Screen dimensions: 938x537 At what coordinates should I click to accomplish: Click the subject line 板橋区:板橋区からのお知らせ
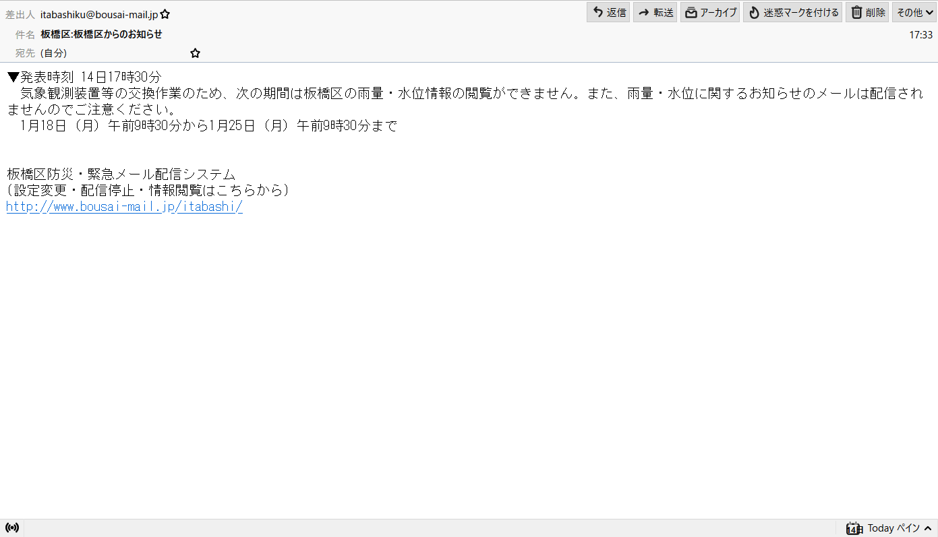coord(101,34)
